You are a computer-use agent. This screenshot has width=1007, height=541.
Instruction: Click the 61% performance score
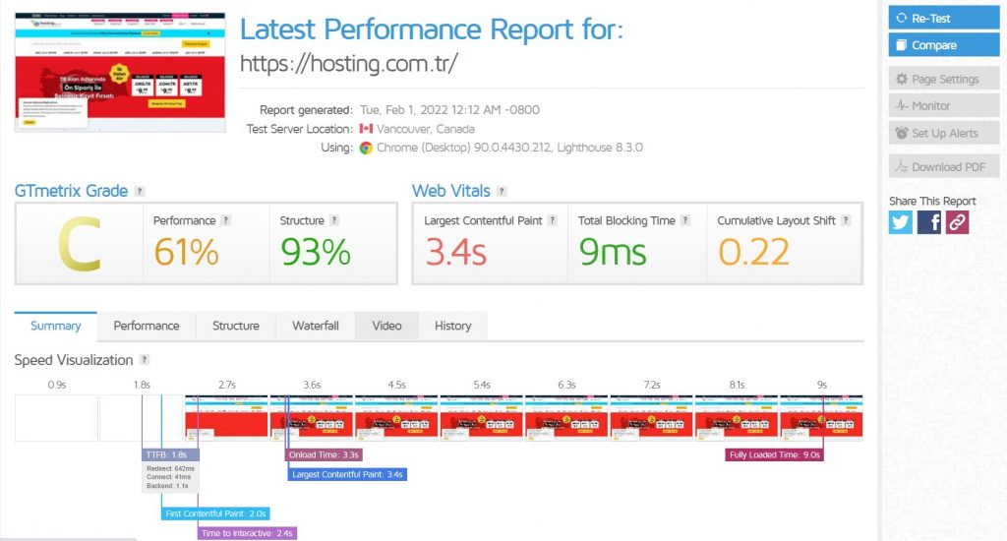pos(186,252)
